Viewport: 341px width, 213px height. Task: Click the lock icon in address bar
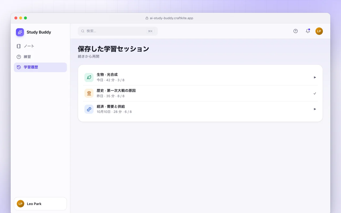[x=147, y=18]
